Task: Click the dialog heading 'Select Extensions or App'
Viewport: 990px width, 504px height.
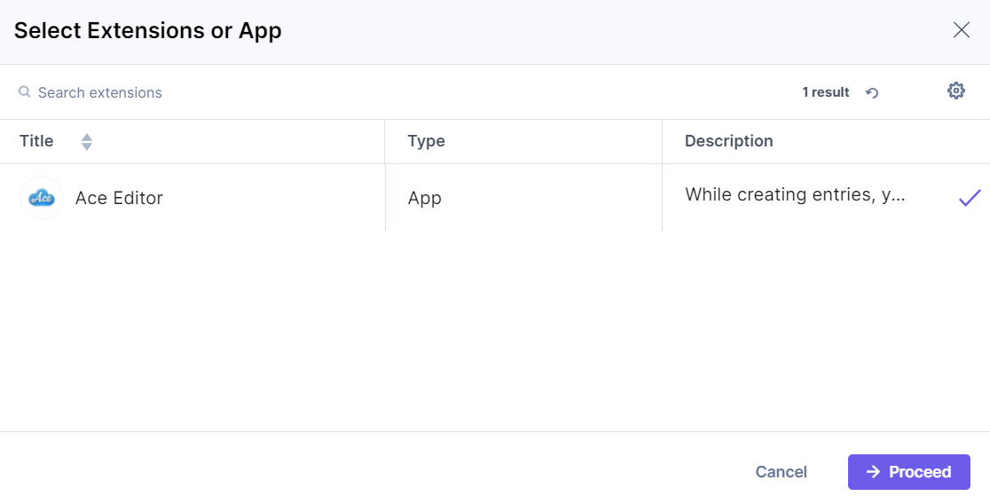Action: click(148, 31)
